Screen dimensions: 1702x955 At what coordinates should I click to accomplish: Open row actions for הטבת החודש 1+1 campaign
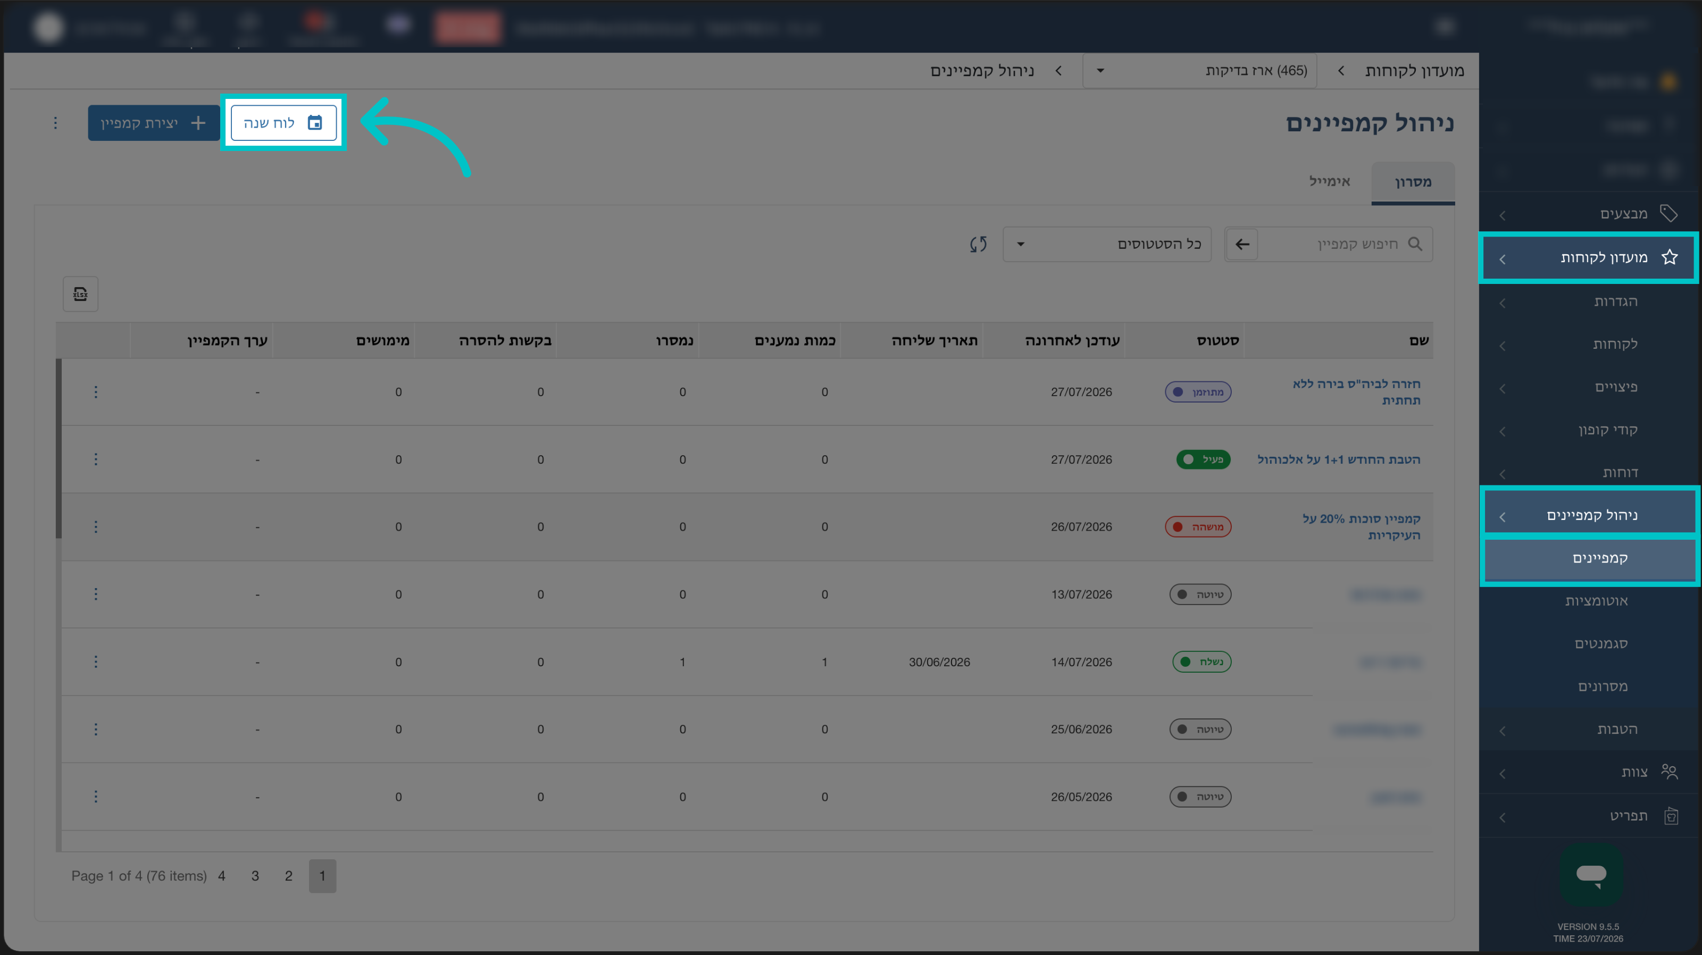click(x=96, y=459)
